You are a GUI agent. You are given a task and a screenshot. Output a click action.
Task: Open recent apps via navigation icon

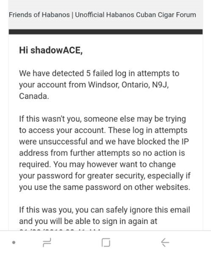[x=47, y=242]
